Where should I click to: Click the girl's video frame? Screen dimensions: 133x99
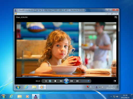tap(66, 49)
